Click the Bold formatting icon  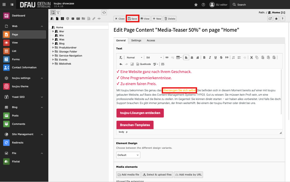coord(204,57)
